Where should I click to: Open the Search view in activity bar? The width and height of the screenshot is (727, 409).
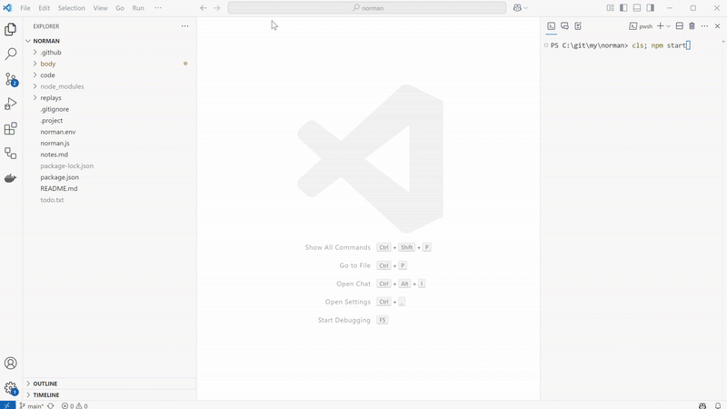coord(10,54)
